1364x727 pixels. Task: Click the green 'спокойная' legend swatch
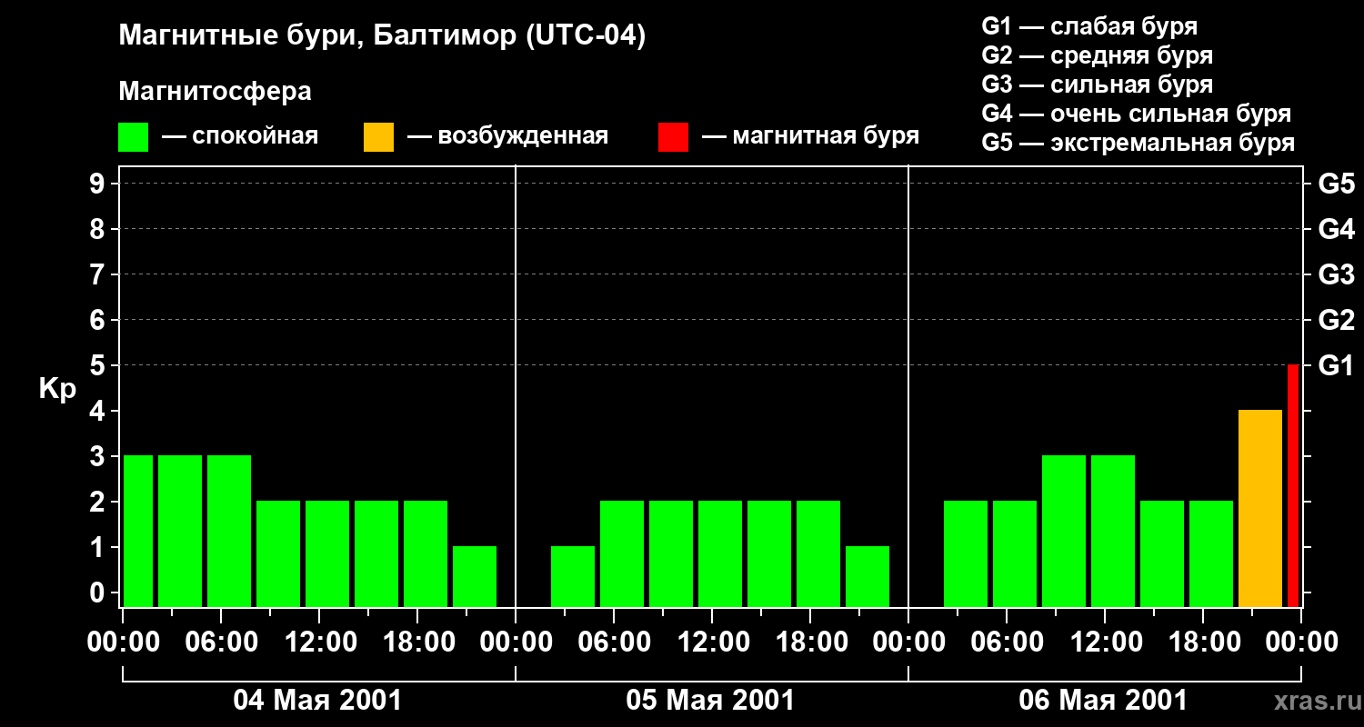(134, 137)
